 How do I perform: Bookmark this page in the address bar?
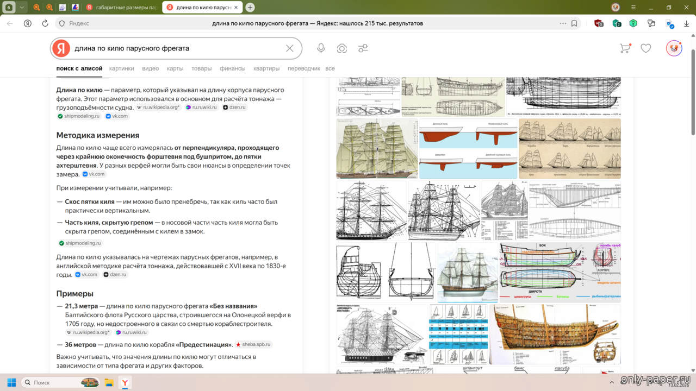click(574, 23)
